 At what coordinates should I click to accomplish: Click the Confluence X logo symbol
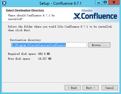click(77, 16)
